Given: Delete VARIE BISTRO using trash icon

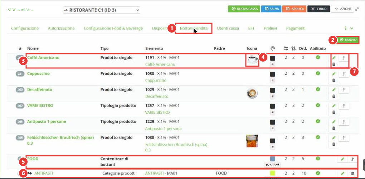Looking at the screenshot, I should pyautogui.click(x=334, y=112).
